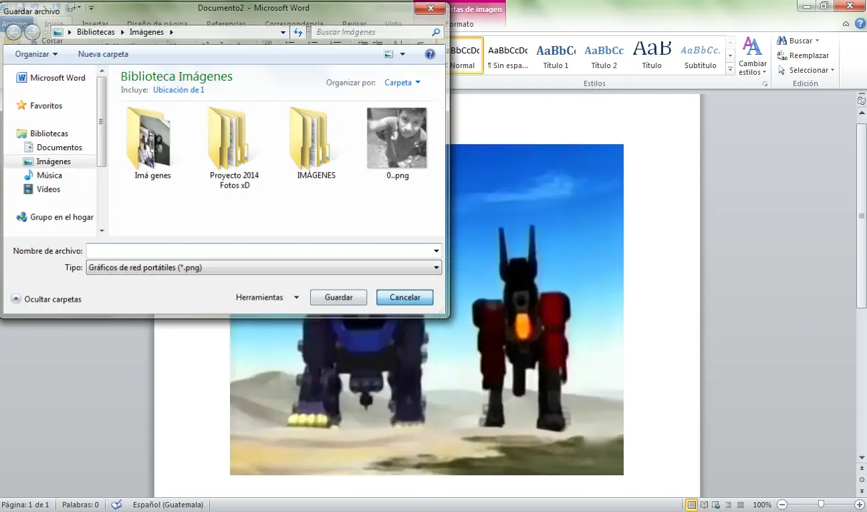Click Página: 1 de 1 in status bar

tap(25, 505)
